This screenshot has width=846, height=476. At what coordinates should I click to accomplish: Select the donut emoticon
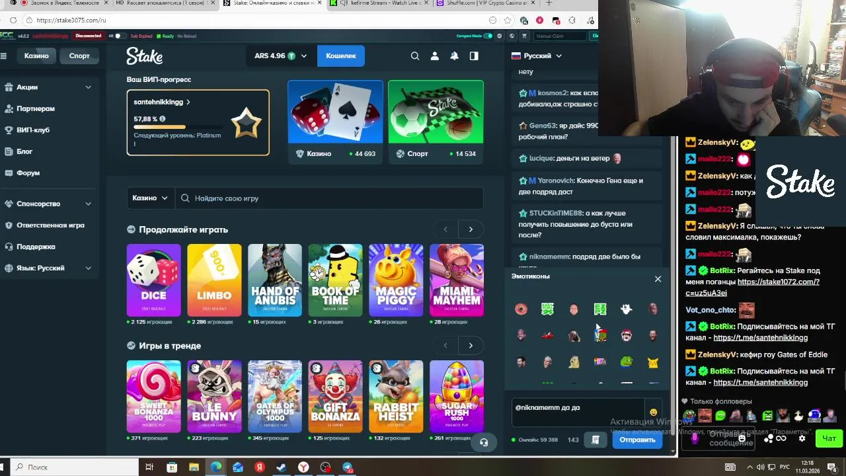pos(521,309)
